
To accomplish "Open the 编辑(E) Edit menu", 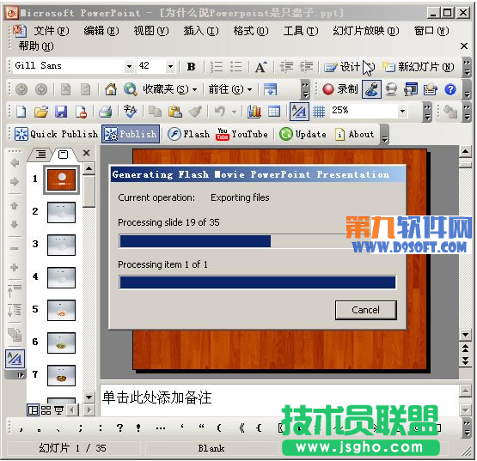I will pyautogui.click(x=101, y=31).
